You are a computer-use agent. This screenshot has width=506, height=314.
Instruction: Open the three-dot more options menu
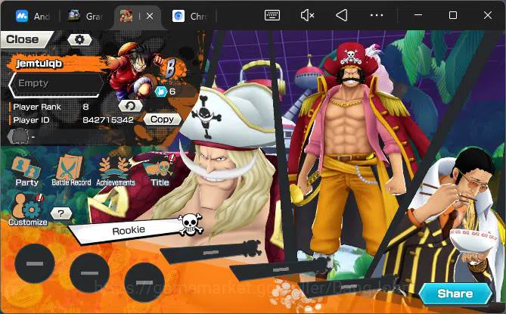[x=377, y=15]
